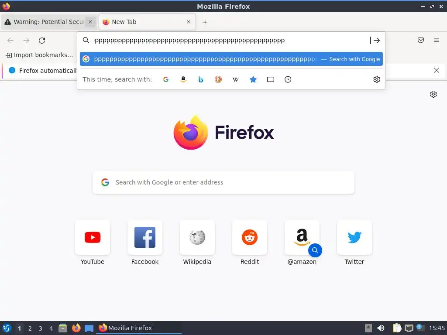Go back with the back arrow

10,41
